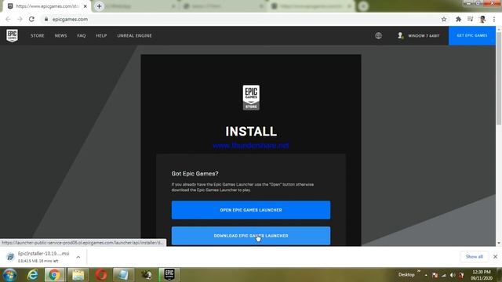Open the UNREAL ENGINE menu item
The width and height of the screenshot is (502, 282).
134,36
